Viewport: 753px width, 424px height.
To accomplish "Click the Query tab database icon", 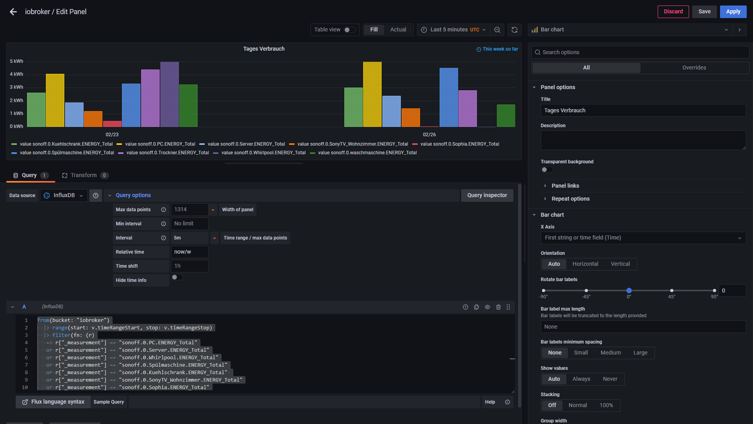I will click(16, 175).
